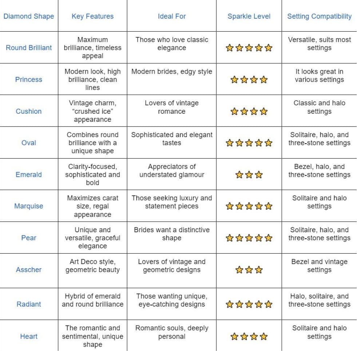The width and height of the screenshot is (357, 351).
Task: Click the "Bezel and vintage settings" cell
Action: click(x=319, y=266)
